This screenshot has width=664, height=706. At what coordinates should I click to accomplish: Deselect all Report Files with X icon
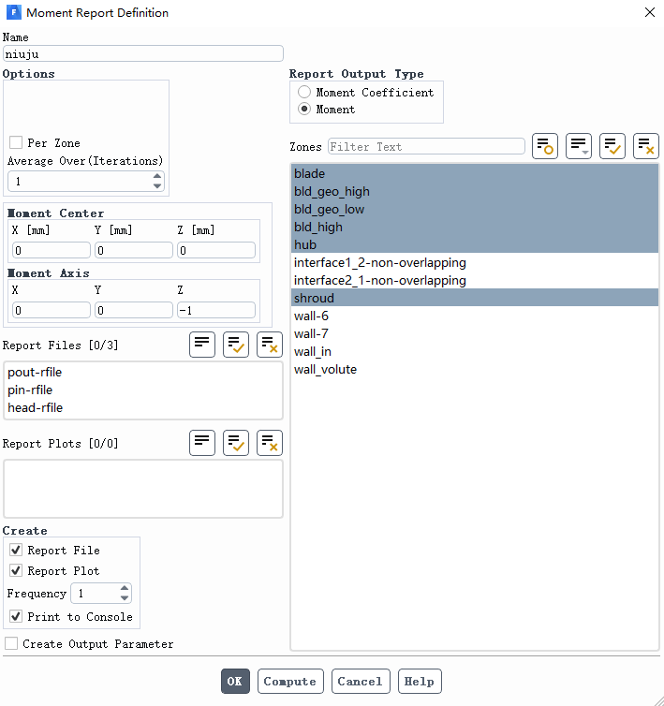click(x=270, y=345)
